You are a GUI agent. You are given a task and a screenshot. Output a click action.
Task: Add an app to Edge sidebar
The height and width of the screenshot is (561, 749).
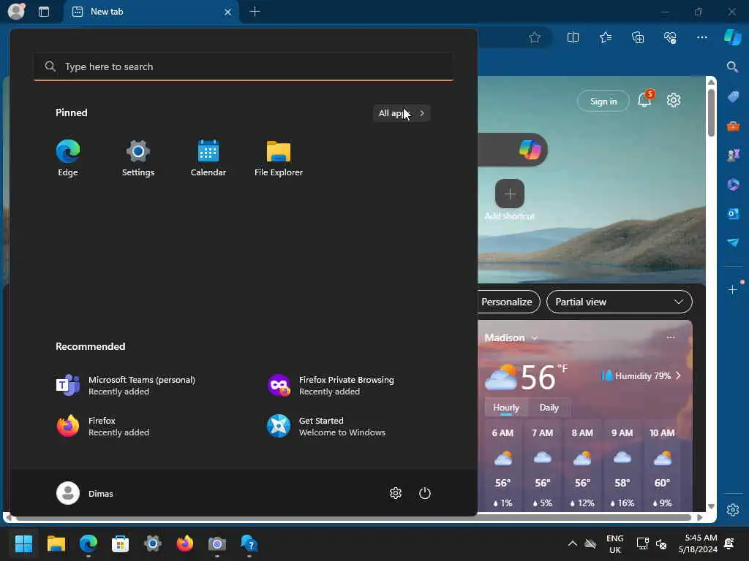733,289
